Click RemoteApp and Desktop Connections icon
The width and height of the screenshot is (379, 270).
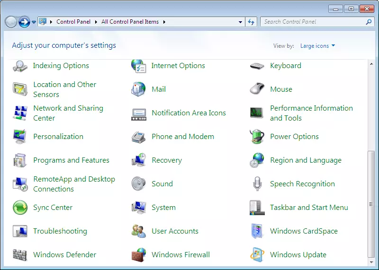20,184
